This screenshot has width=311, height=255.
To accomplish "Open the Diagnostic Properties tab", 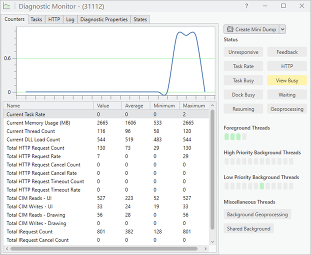I will (104, 19).
